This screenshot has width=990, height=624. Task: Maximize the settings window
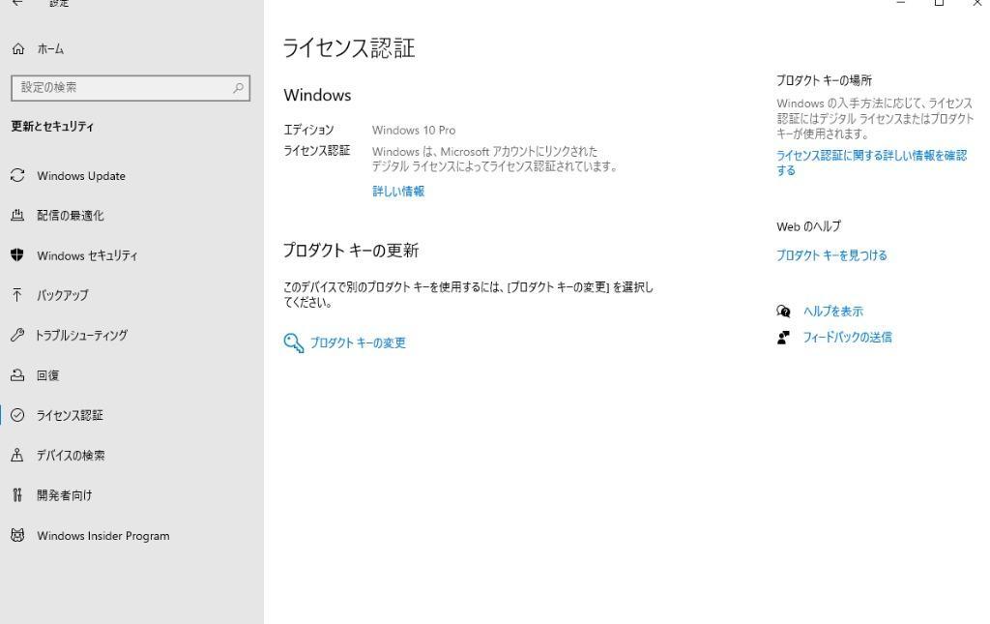tap(939, 3)
